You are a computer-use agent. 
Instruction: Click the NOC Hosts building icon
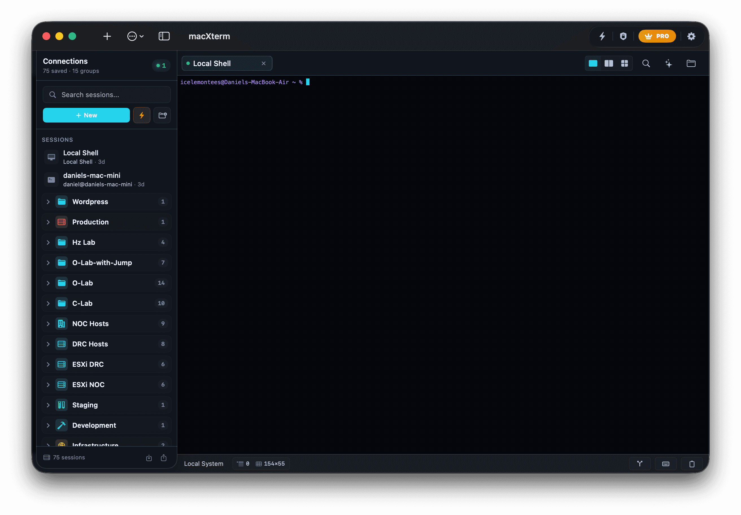tap(61, 324)
